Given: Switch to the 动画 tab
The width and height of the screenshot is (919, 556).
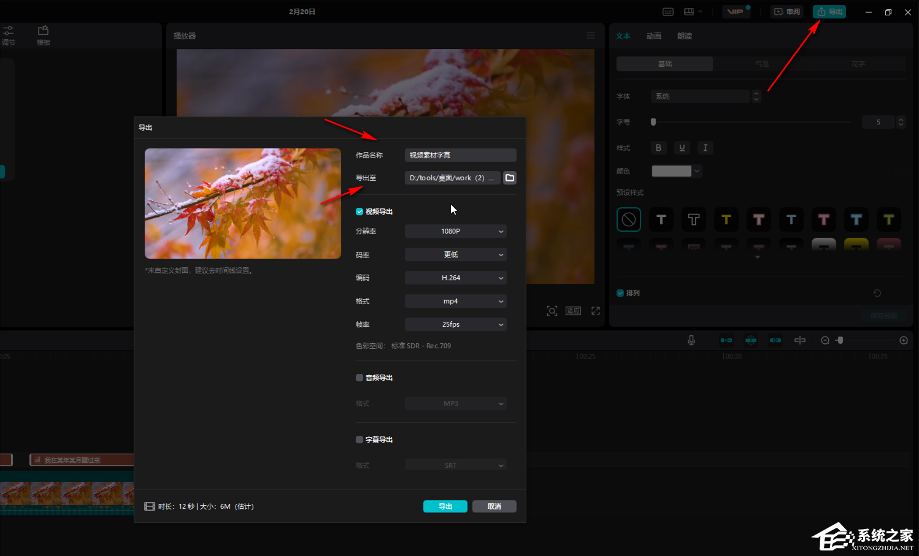Looking at the screenshot, I should [x=653, y=36].
